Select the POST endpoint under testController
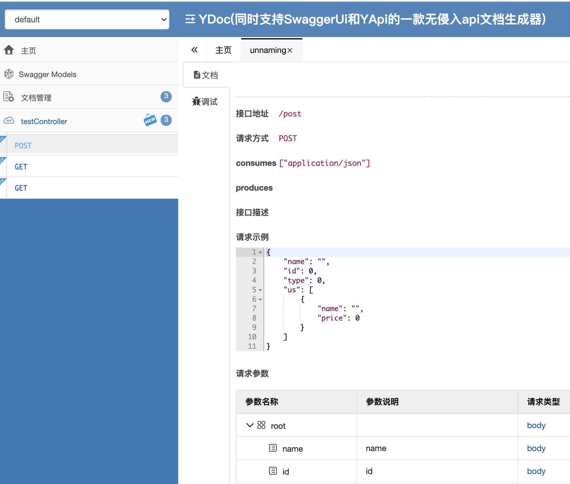Image resolution: width=570 pixels, height=484 pixels. pos(23,145)
